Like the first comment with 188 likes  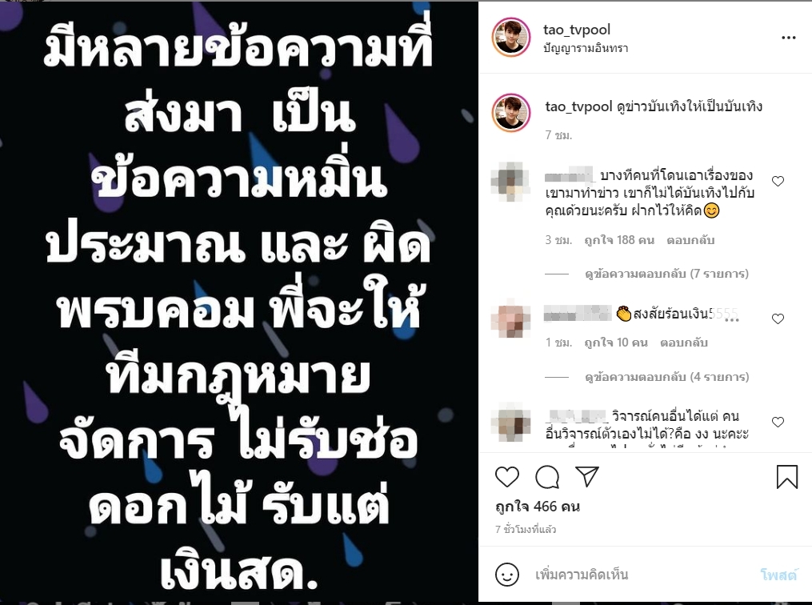[x=778, y=181]
